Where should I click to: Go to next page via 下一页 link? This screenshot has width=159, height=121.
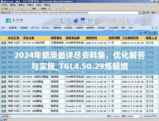click(x=153, y=33)
